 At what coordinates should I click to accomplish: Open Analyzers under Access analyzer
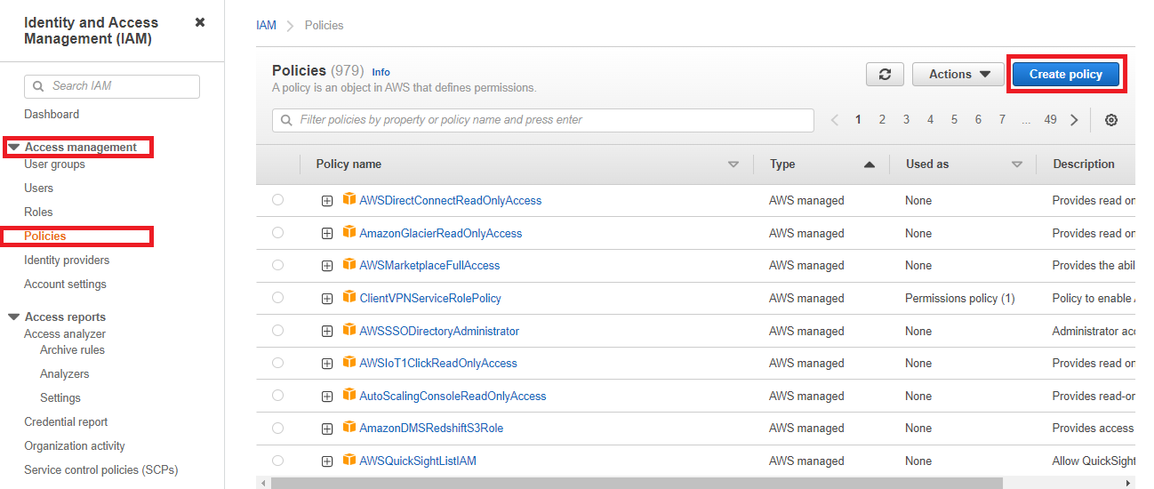tap(64, 373)
